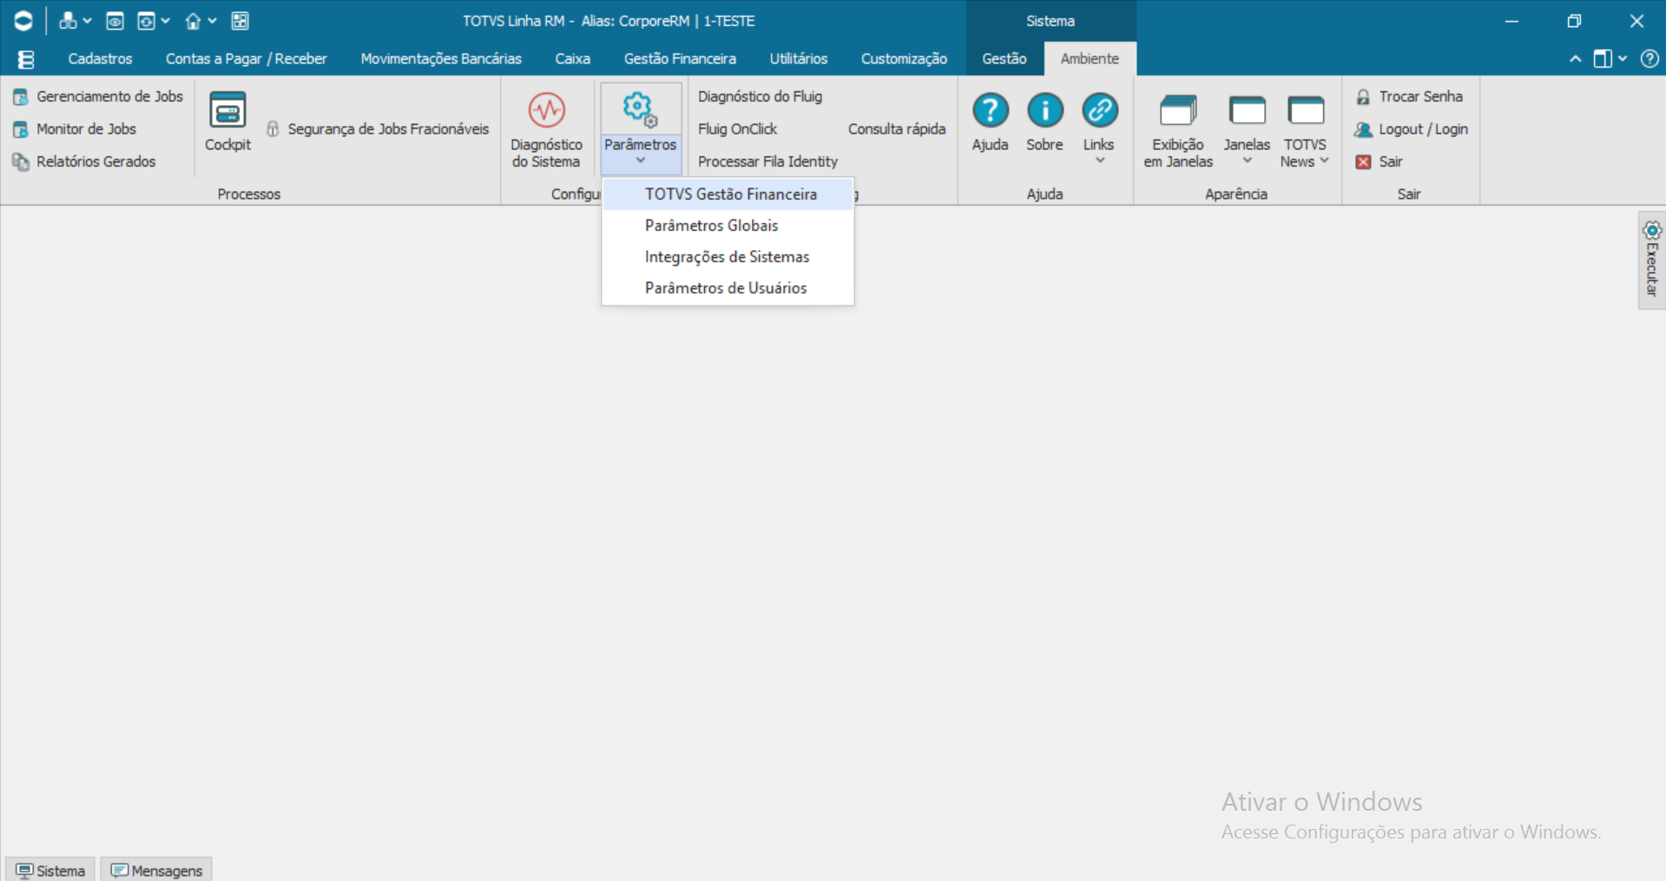The image size is (1666, 881).
Task: Expand the ribbon layout dropdown arrow
Action: 1622,59
